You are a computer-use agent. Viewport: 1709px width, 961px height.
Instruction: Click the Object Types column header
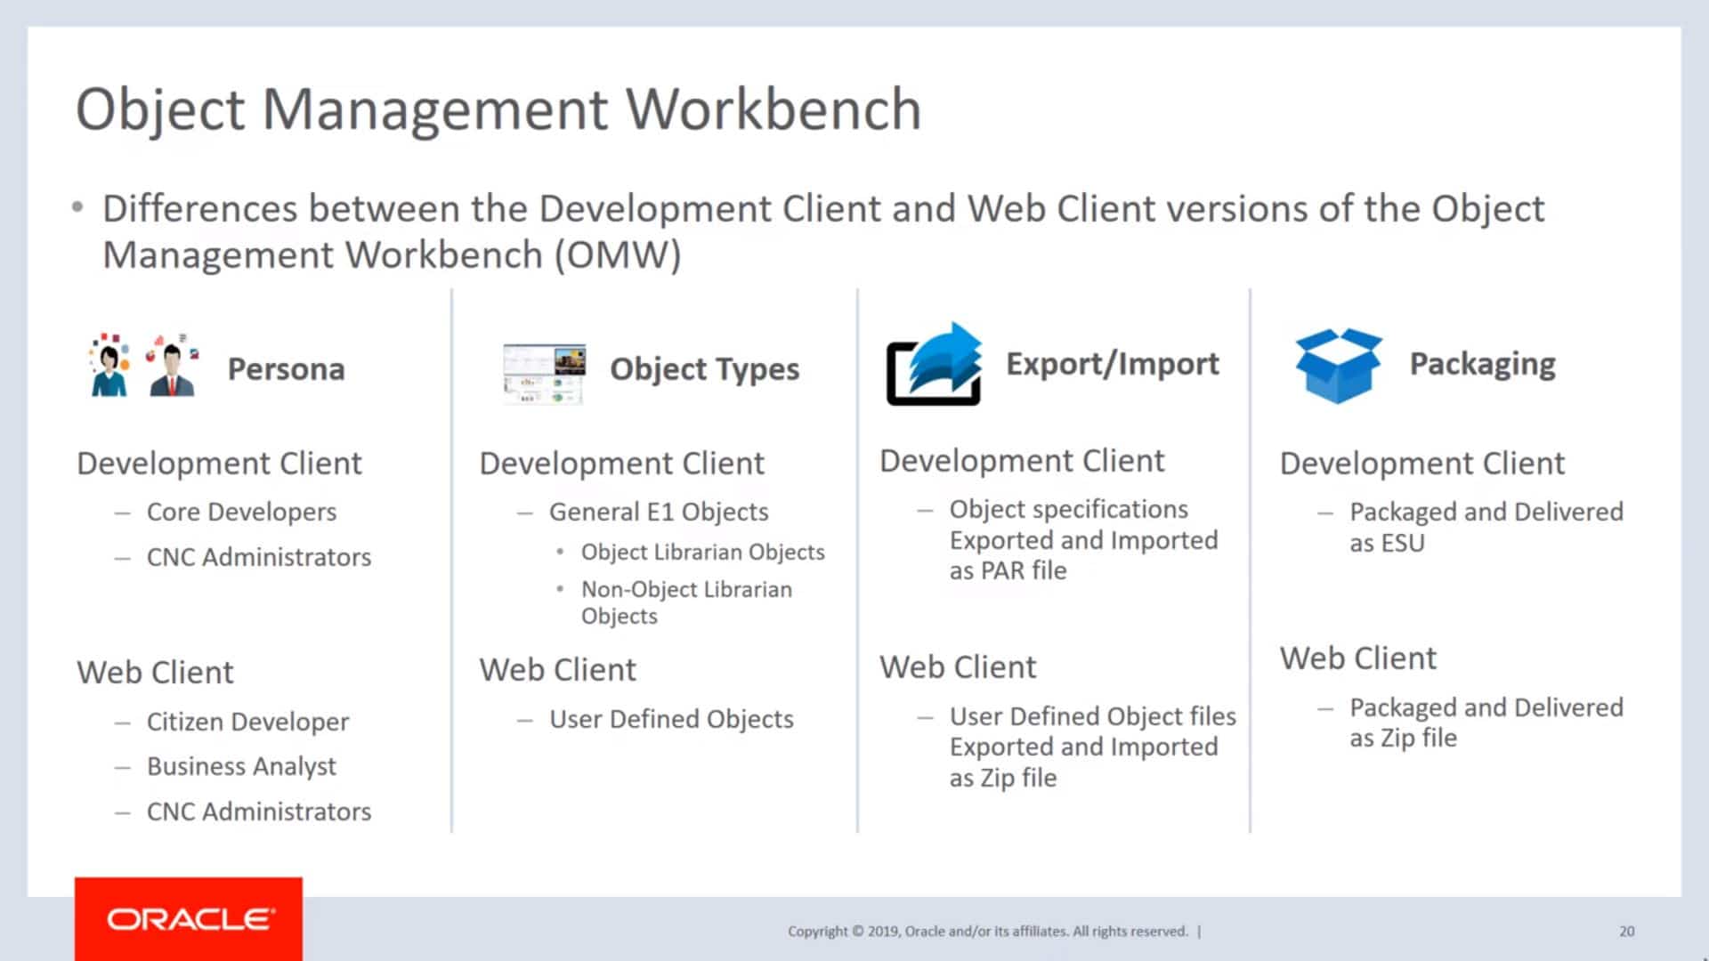[704, 369]
